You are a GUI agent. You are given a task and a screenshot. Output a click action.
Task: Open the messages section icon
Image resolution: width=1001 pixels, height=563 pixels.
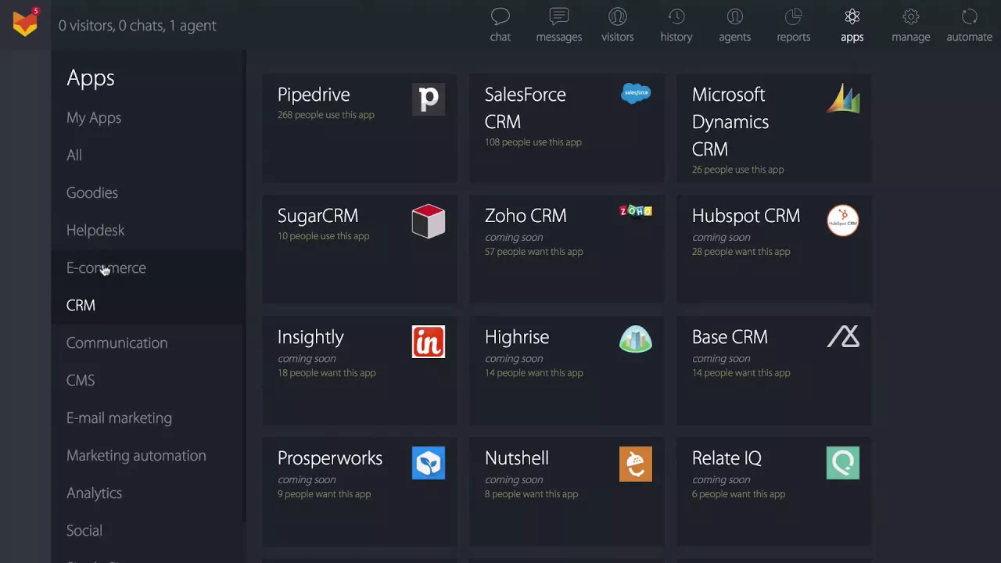[559, 16]
